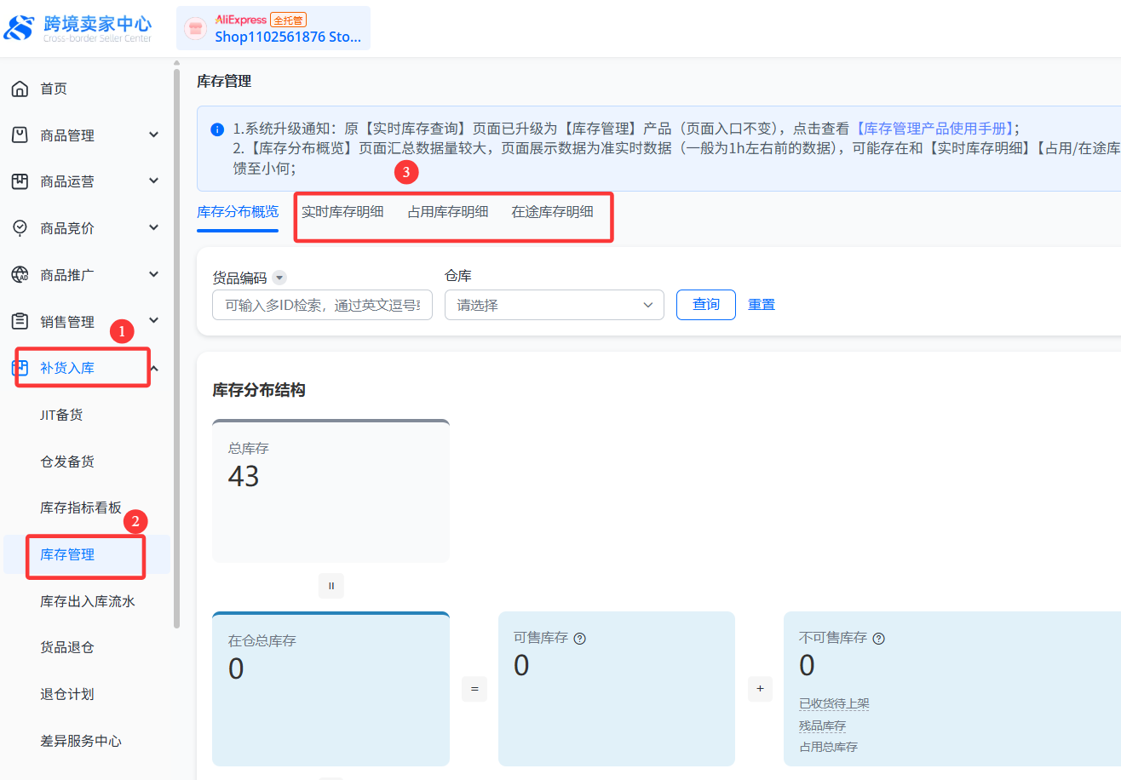1121x780 pixels.
Task: Switch to the 在途库存明细 tab
Action: point(552,212)
